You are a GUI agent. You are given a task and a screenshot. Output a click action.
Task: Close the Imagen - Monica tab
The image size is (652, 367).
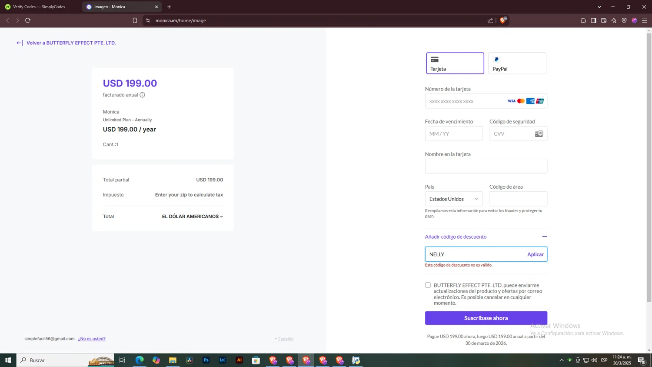point(156,7)
